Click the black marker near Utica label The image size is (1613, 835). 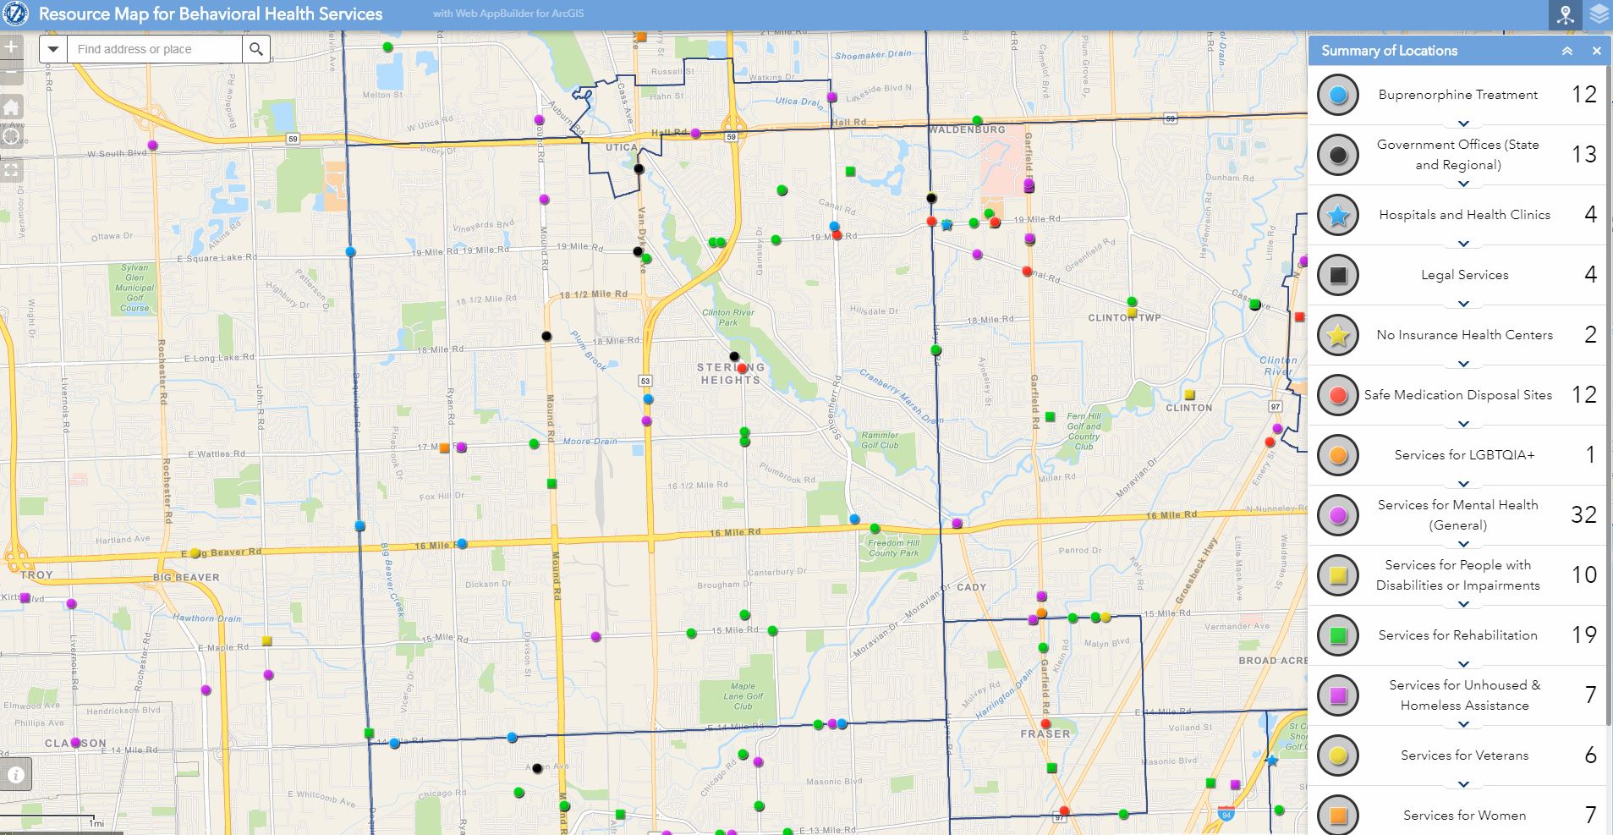coord(639,169)
